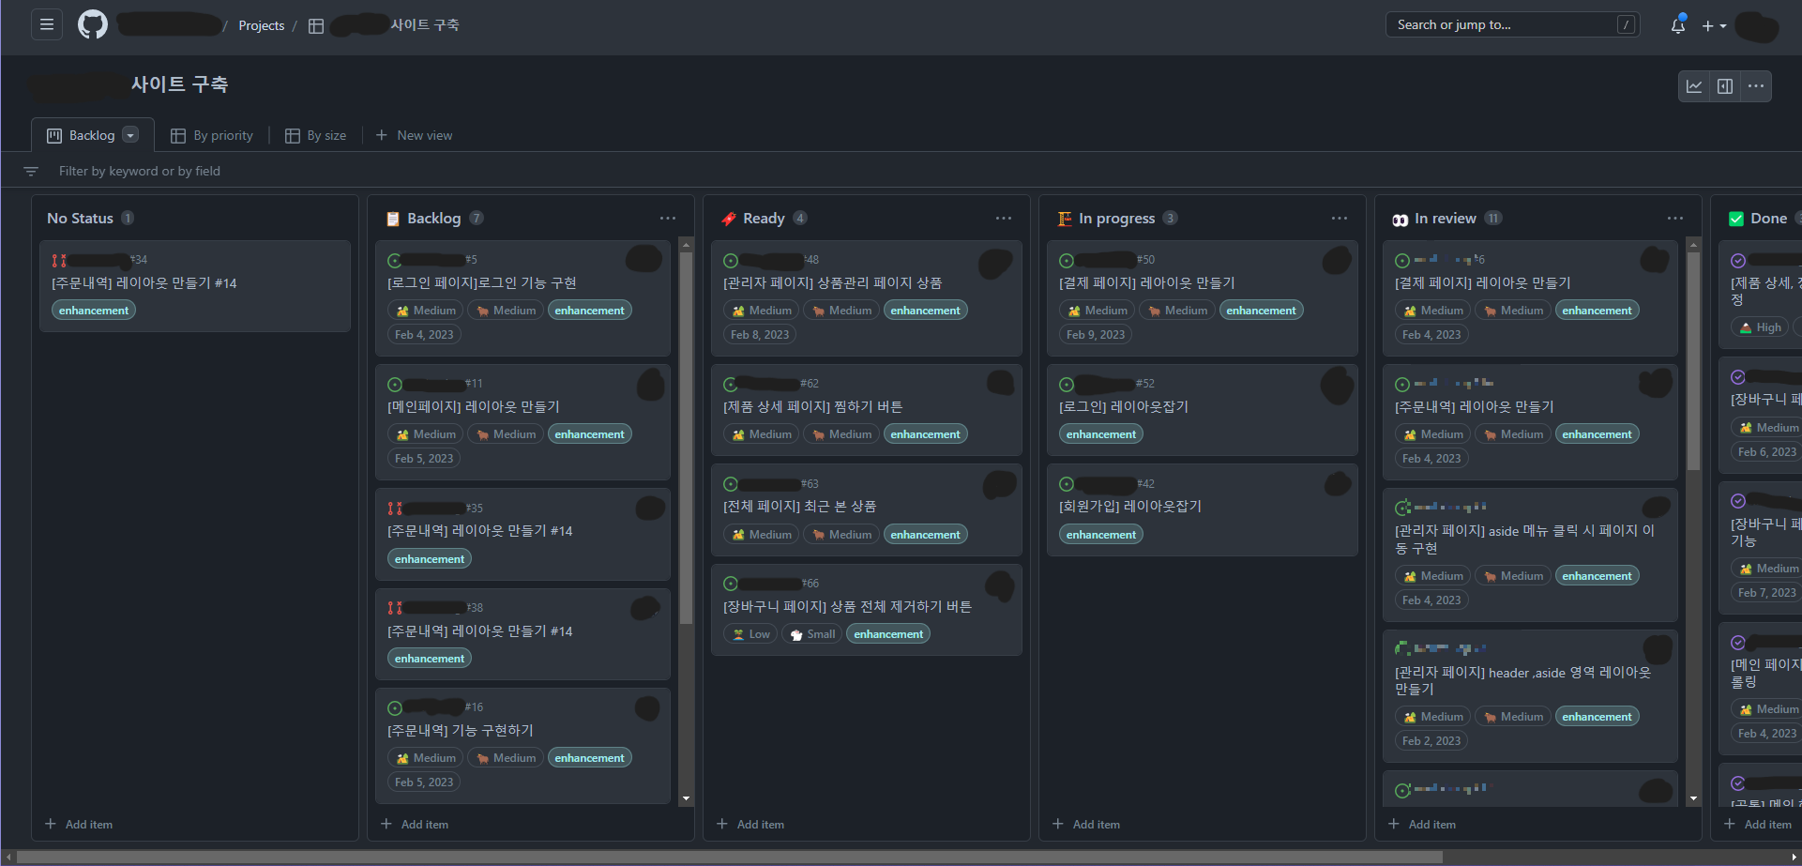1802x866 pixels.
Task: Click the Done column checkmark icon
Action: click(x=1736, y=219)
